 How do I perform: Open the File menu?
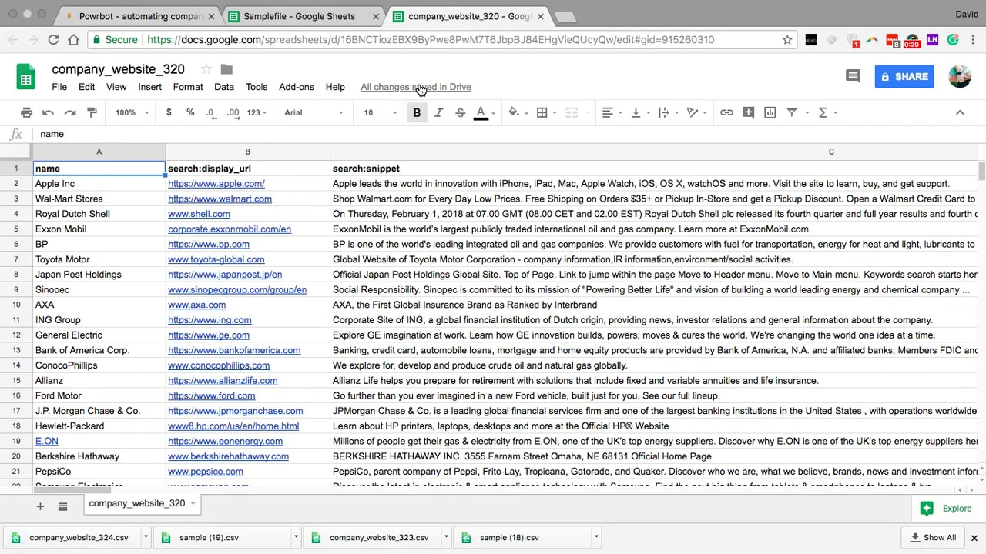[59, 87]
